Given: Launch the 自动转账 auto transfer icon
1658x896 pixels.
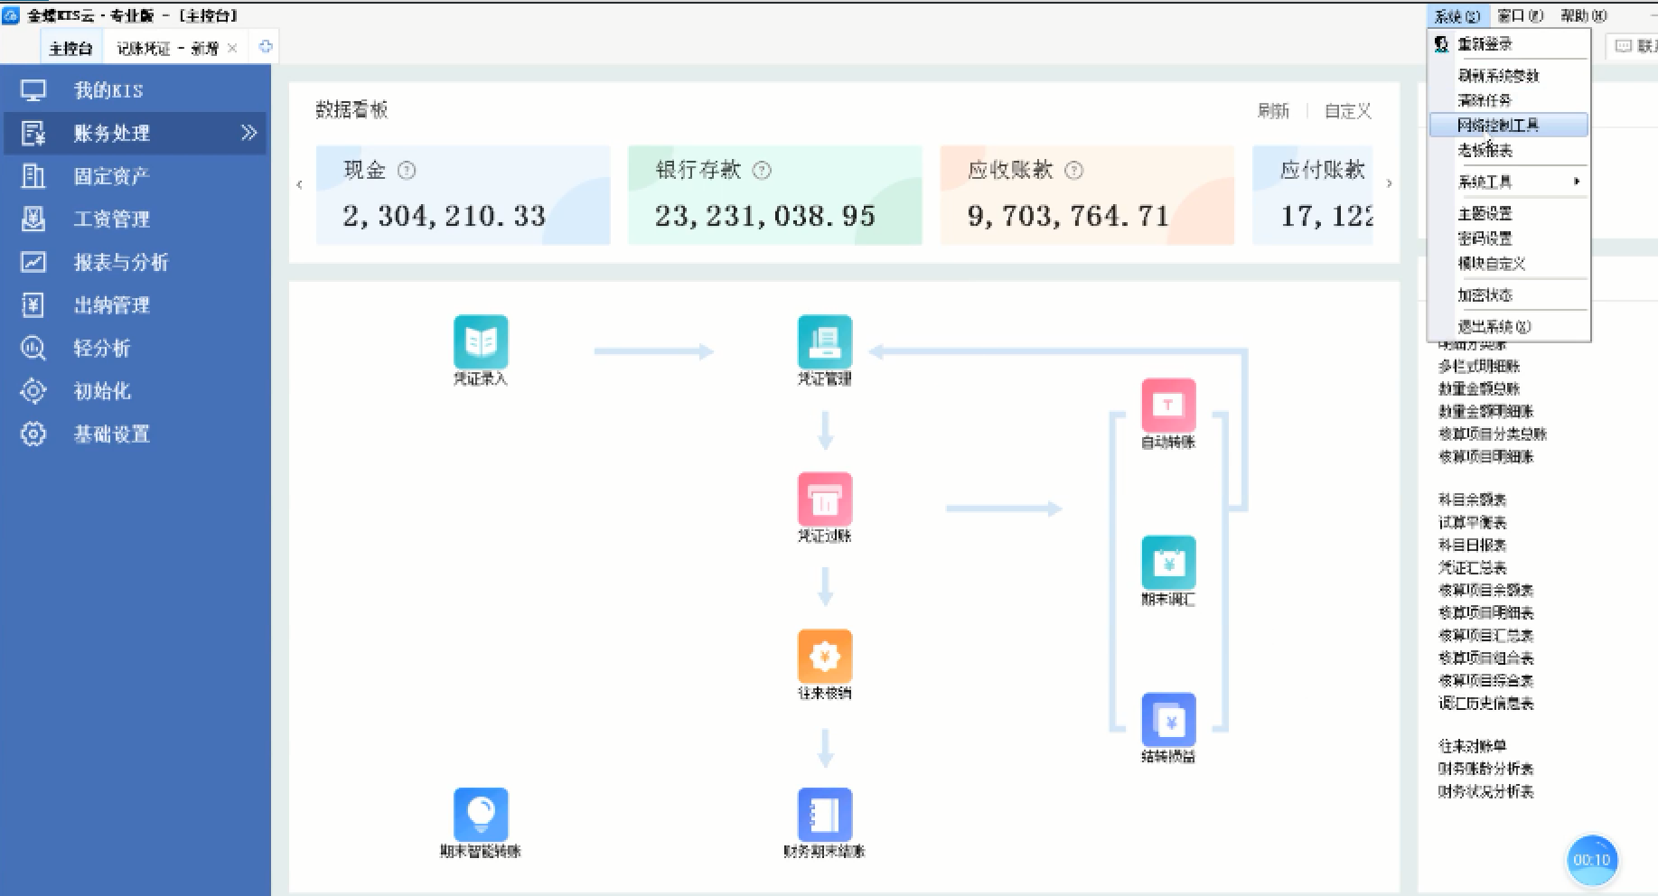Looking at the screenshot, I should click(1168, 406).
